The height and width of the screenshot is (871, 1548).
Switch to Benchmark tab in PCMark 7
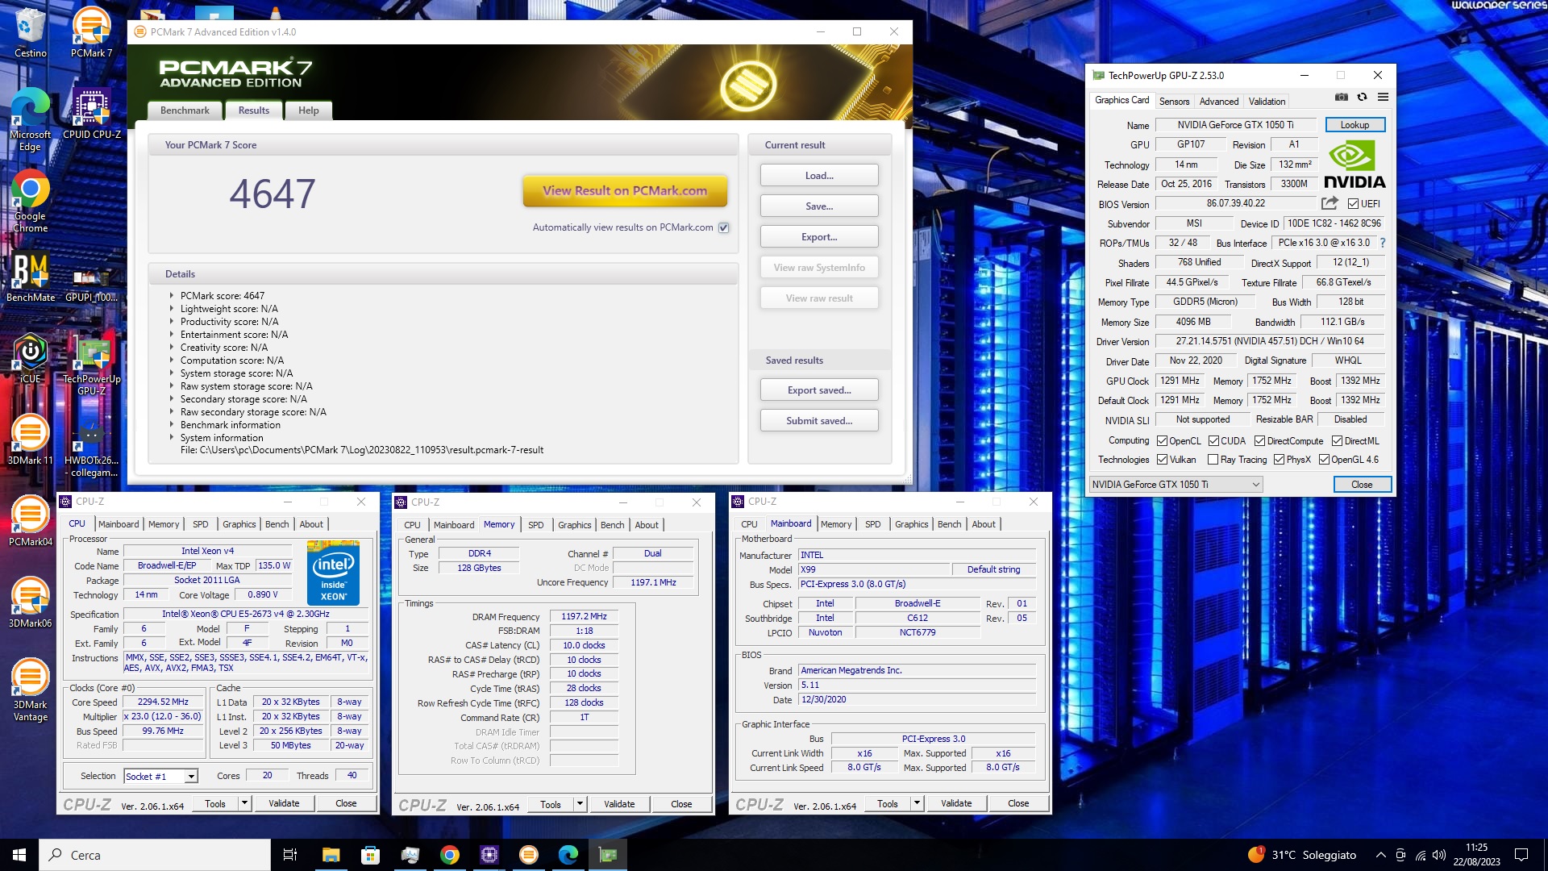tap(185, 110)
